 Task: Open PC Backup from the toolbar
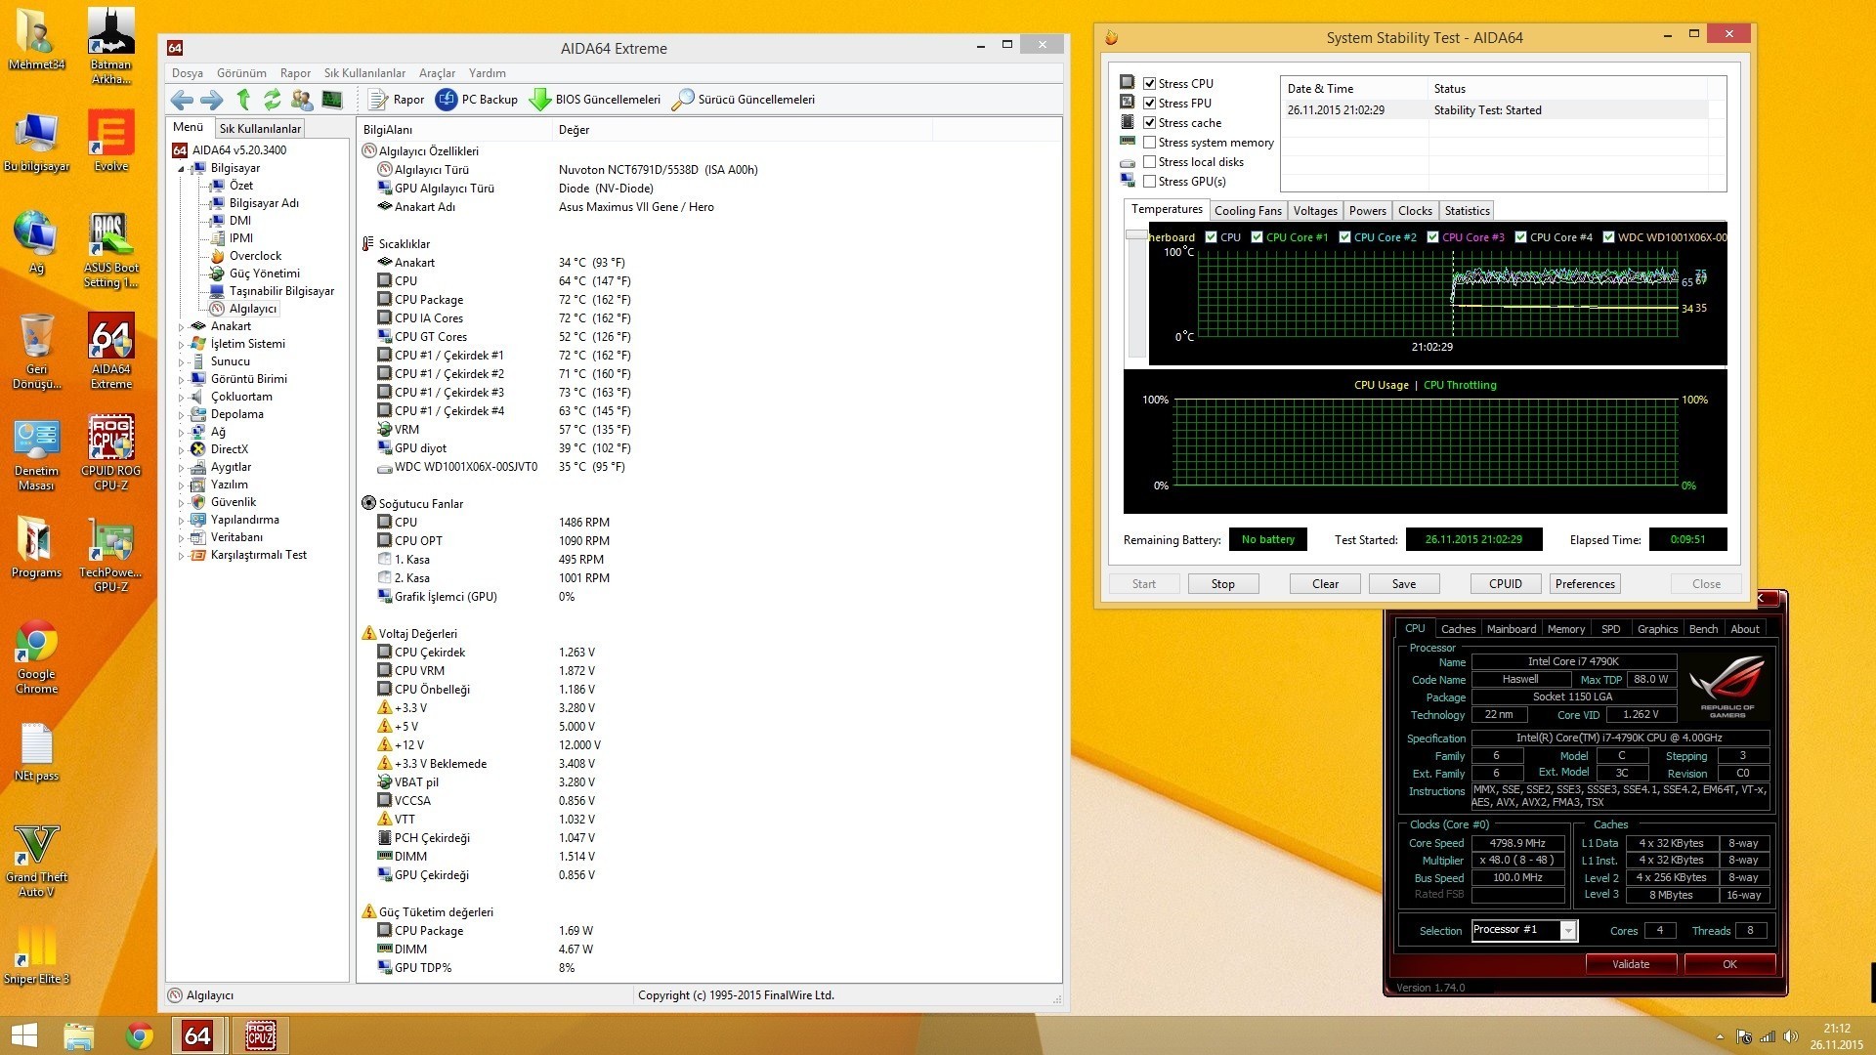(477, 100)
